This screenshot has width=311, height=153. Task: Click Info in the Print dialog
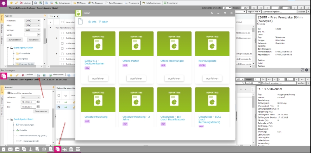pyautogui.click(x=92, y=22)
